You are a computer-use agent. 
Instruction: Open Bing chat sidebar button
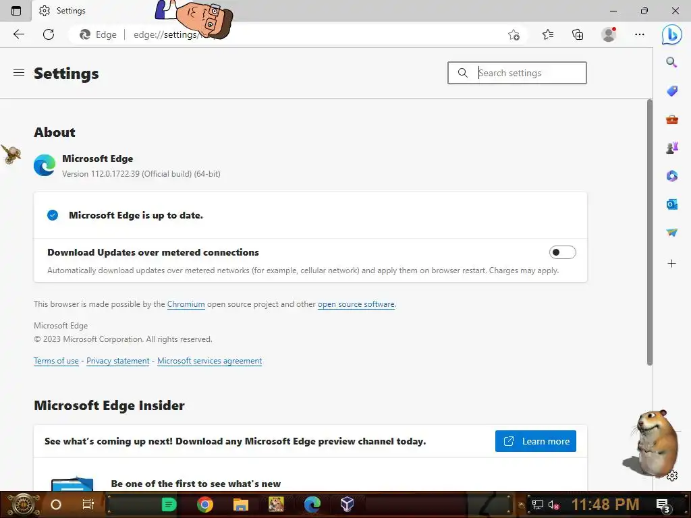671,34
